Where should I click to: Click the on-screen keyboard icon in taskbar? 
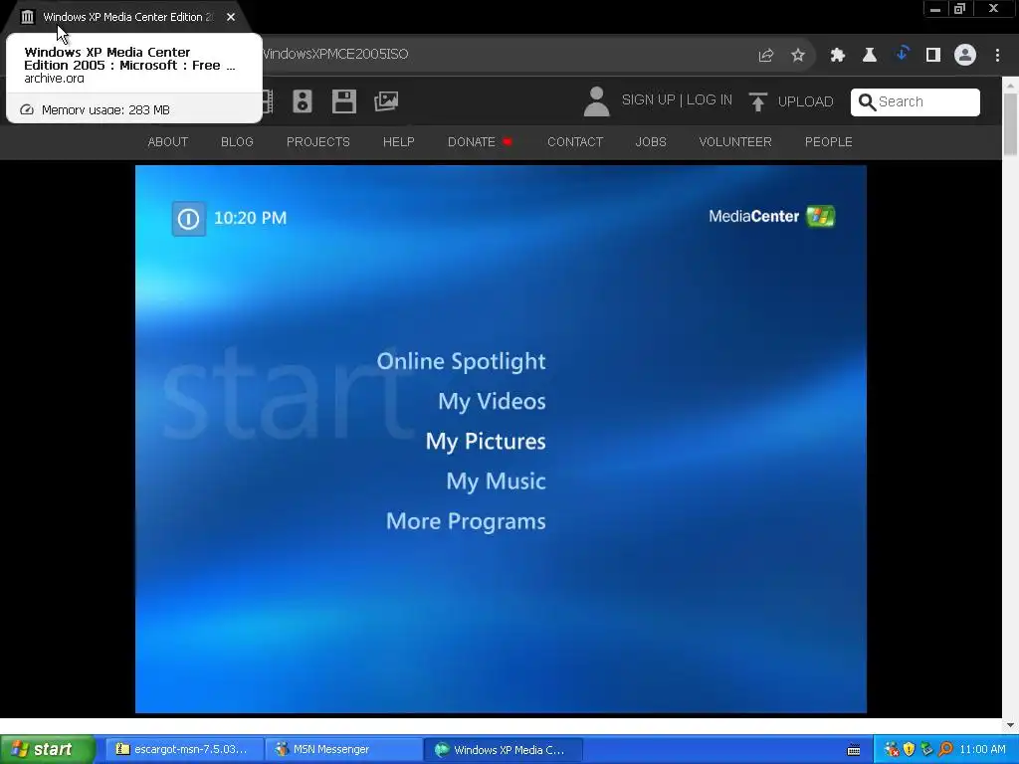coord(854,750)
